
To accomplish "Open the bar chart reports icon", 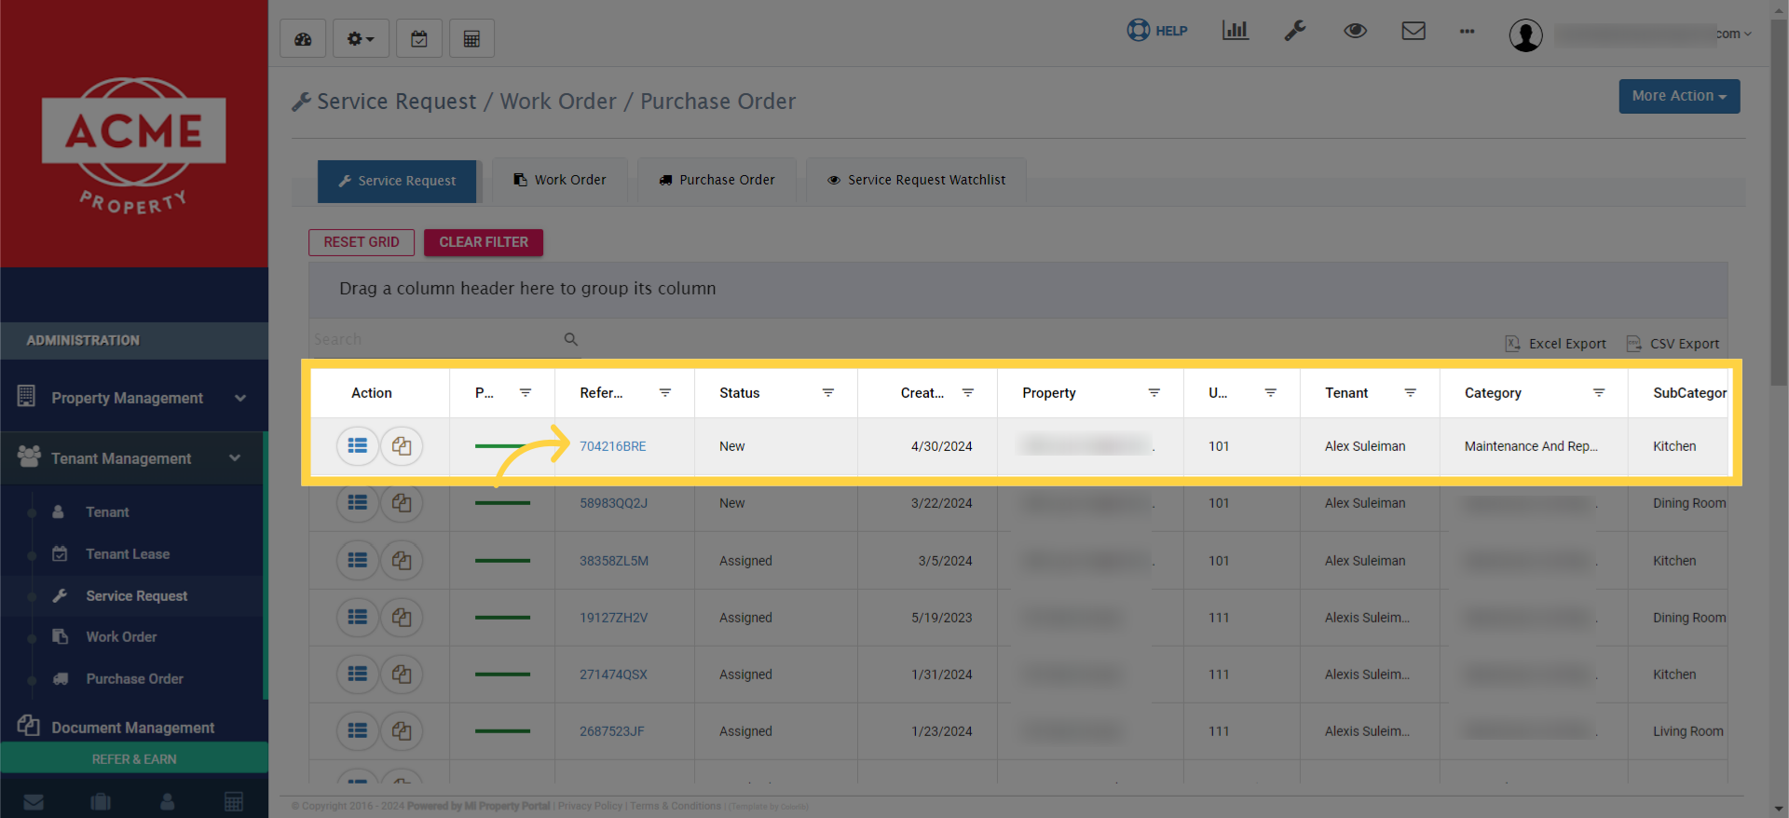I will tap(1235, 31).
